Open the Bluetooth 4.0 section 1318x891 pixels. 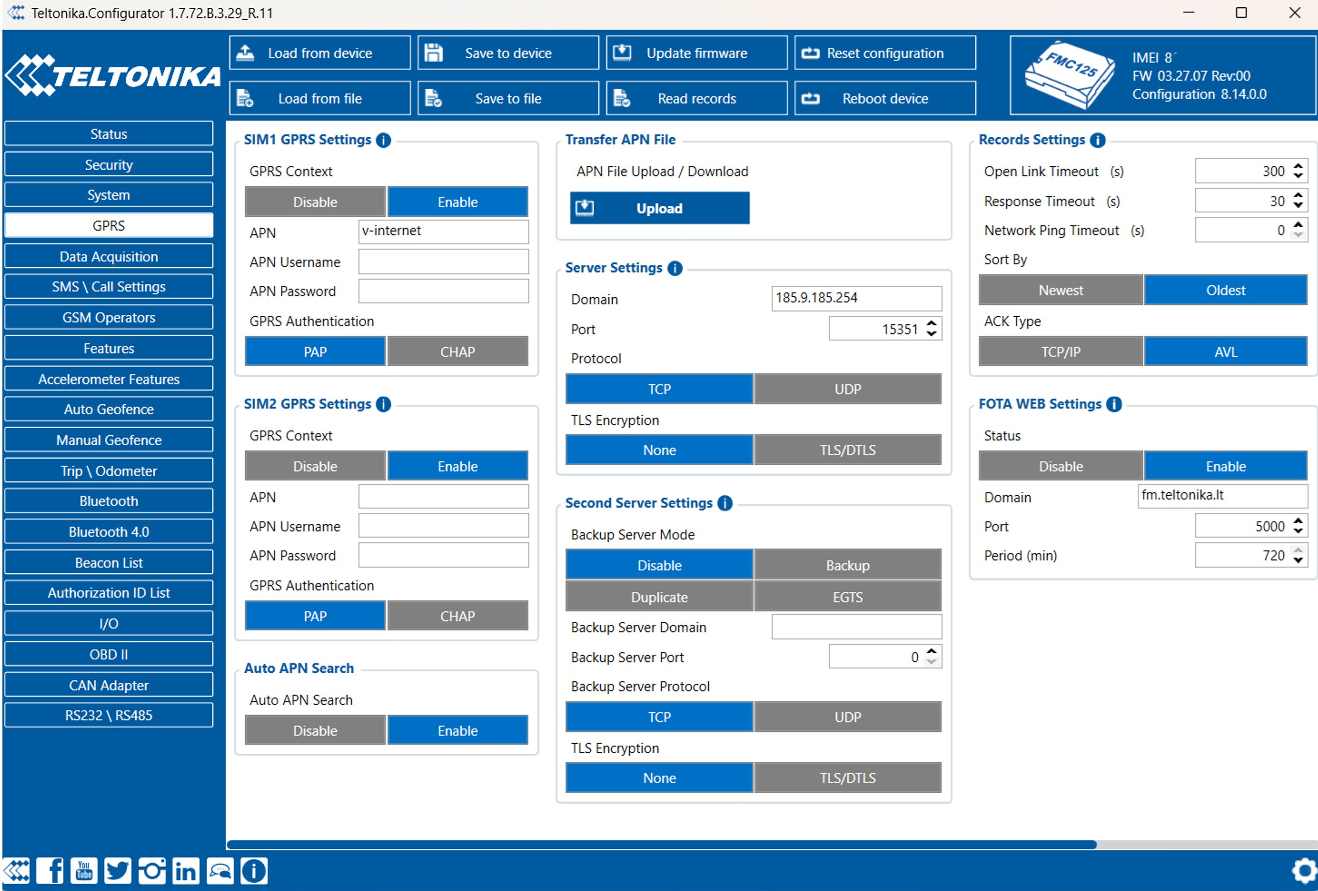pos(109,532)
